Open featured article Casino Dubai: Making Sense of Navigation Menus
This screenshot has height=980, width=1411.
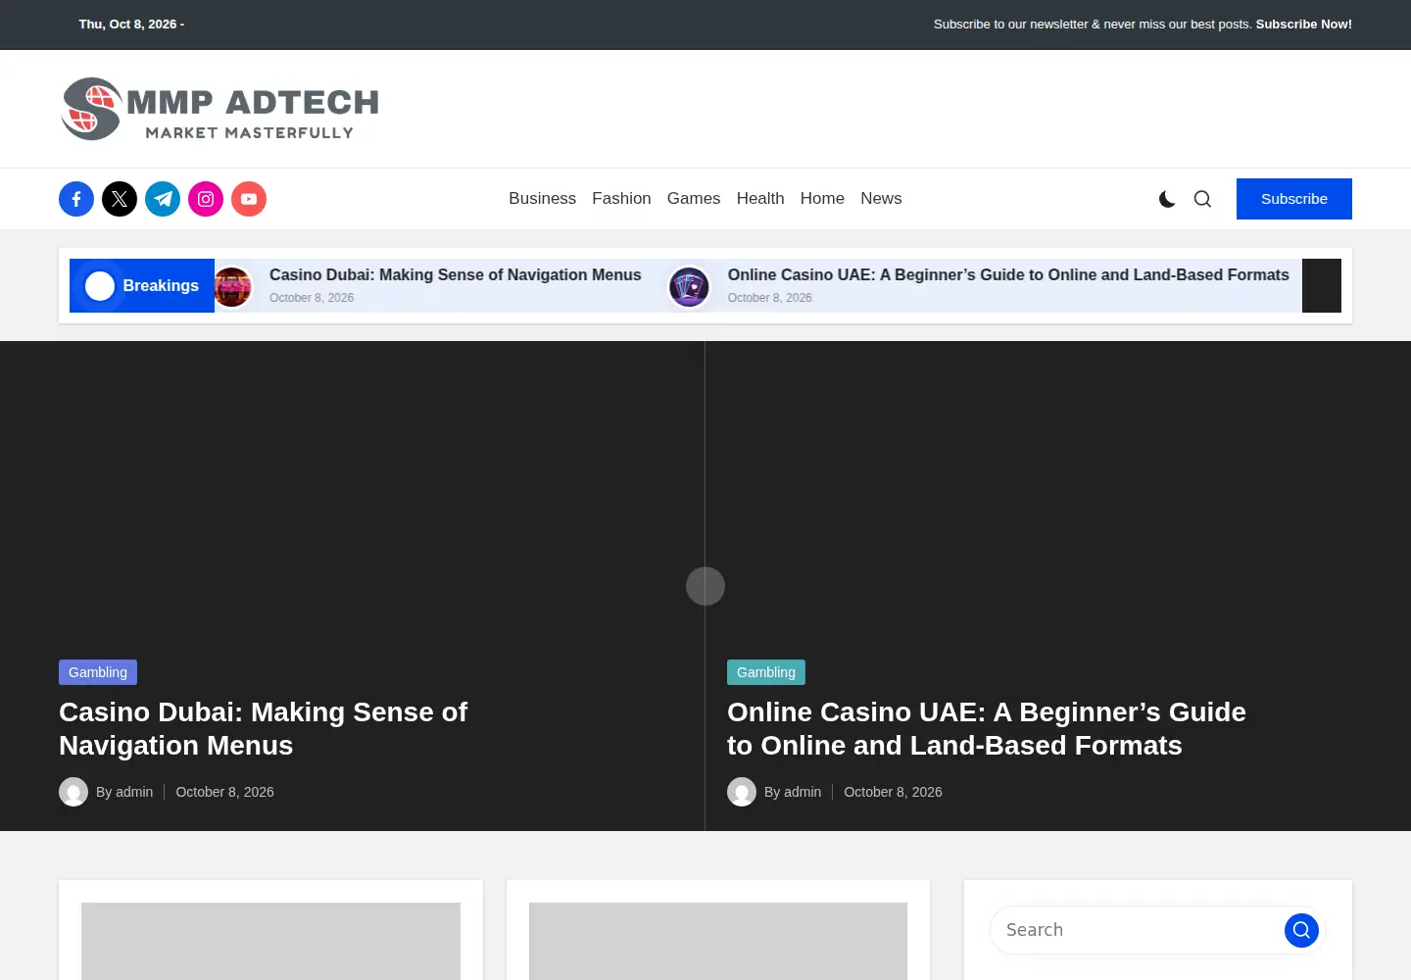click(263, 728)
